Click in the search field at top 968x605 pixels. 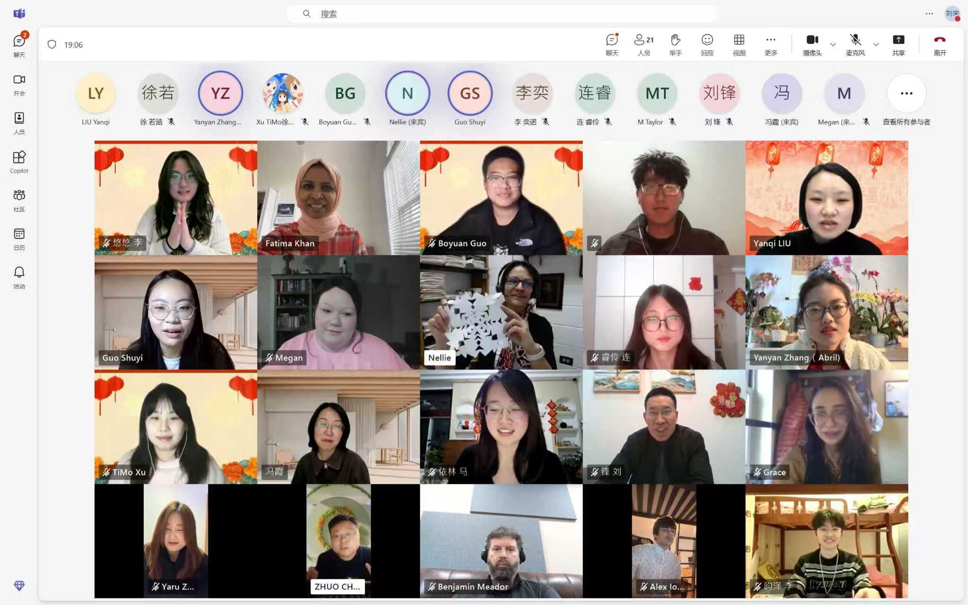[501, 14]
